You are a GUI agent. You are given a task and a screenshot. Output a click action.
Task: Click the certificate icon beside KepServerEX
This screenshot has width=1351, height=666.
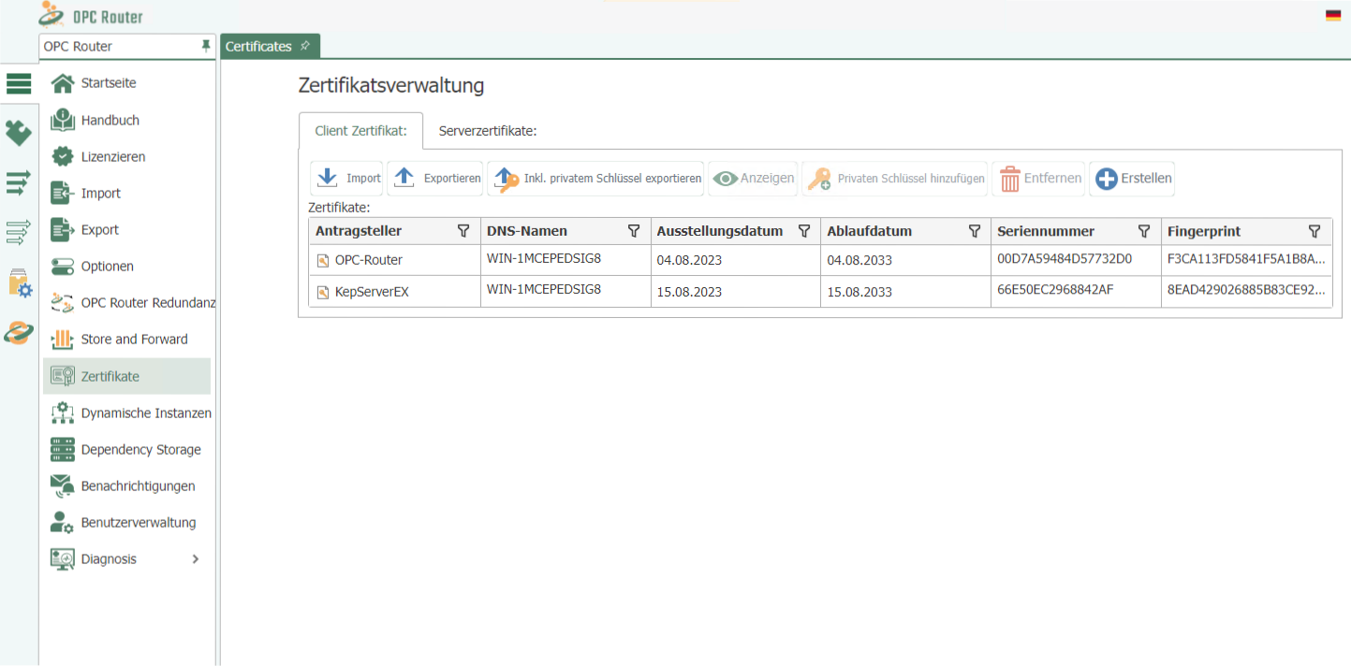[321, 289]
